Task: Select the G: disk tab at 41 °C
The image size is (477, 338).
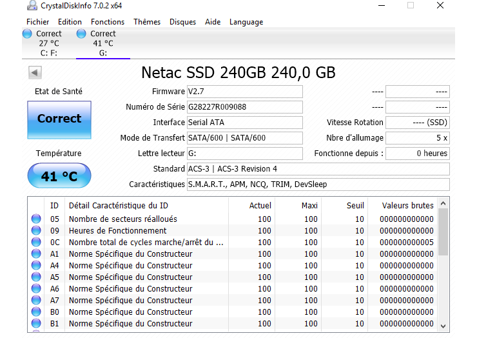Action: 103,43
